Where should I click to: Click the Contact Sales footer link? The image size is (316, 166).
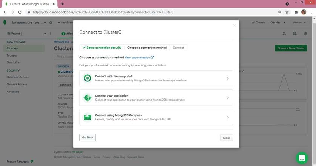coord(136,157)
